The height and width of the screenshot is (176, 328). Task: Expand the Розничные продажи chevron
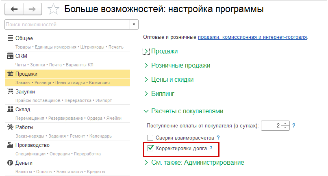146,66
